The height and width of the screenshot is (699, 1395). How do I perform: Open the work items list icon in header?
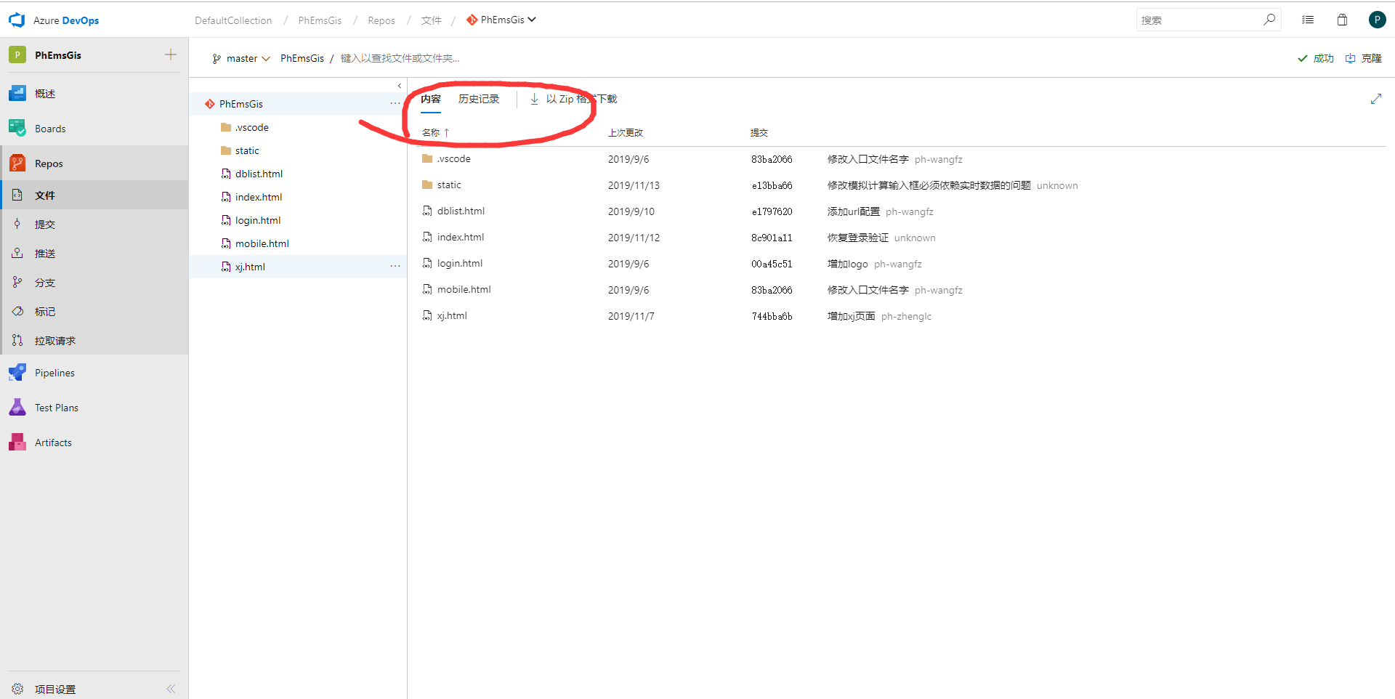click(1308, 20)
